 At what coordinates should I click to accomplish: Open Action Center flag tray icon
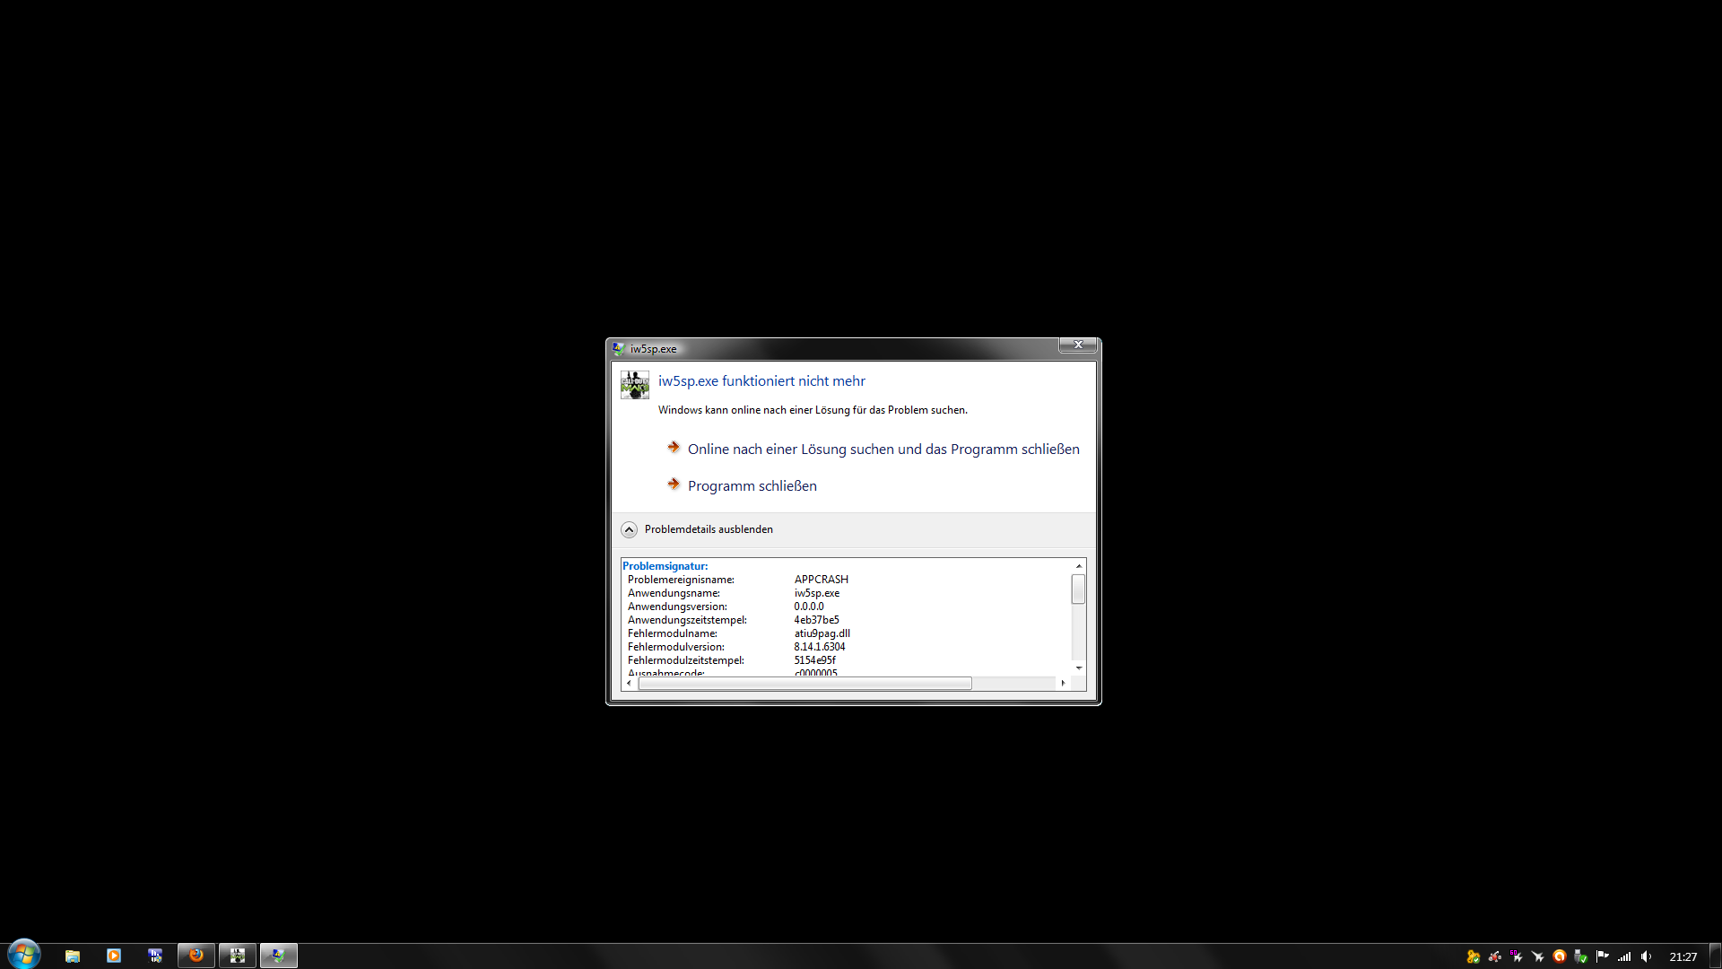coord(1603,956)
